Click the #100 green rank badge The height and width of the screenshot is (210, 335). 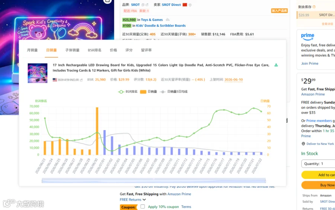(x=127, y=26)
